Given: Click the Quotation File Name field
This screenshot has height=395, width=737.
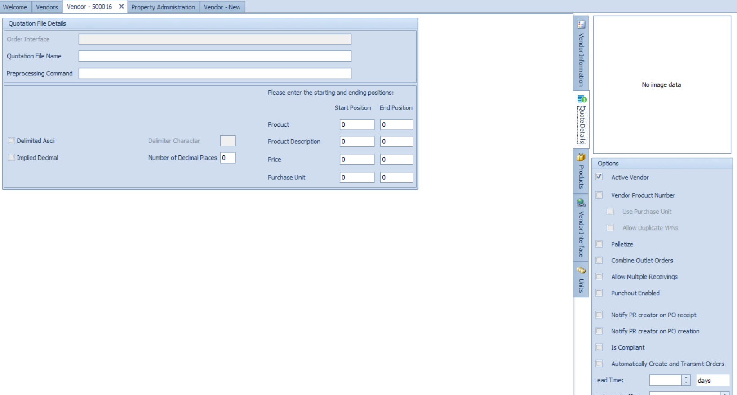Looking at the screenshot, I should tap(215, 56).
